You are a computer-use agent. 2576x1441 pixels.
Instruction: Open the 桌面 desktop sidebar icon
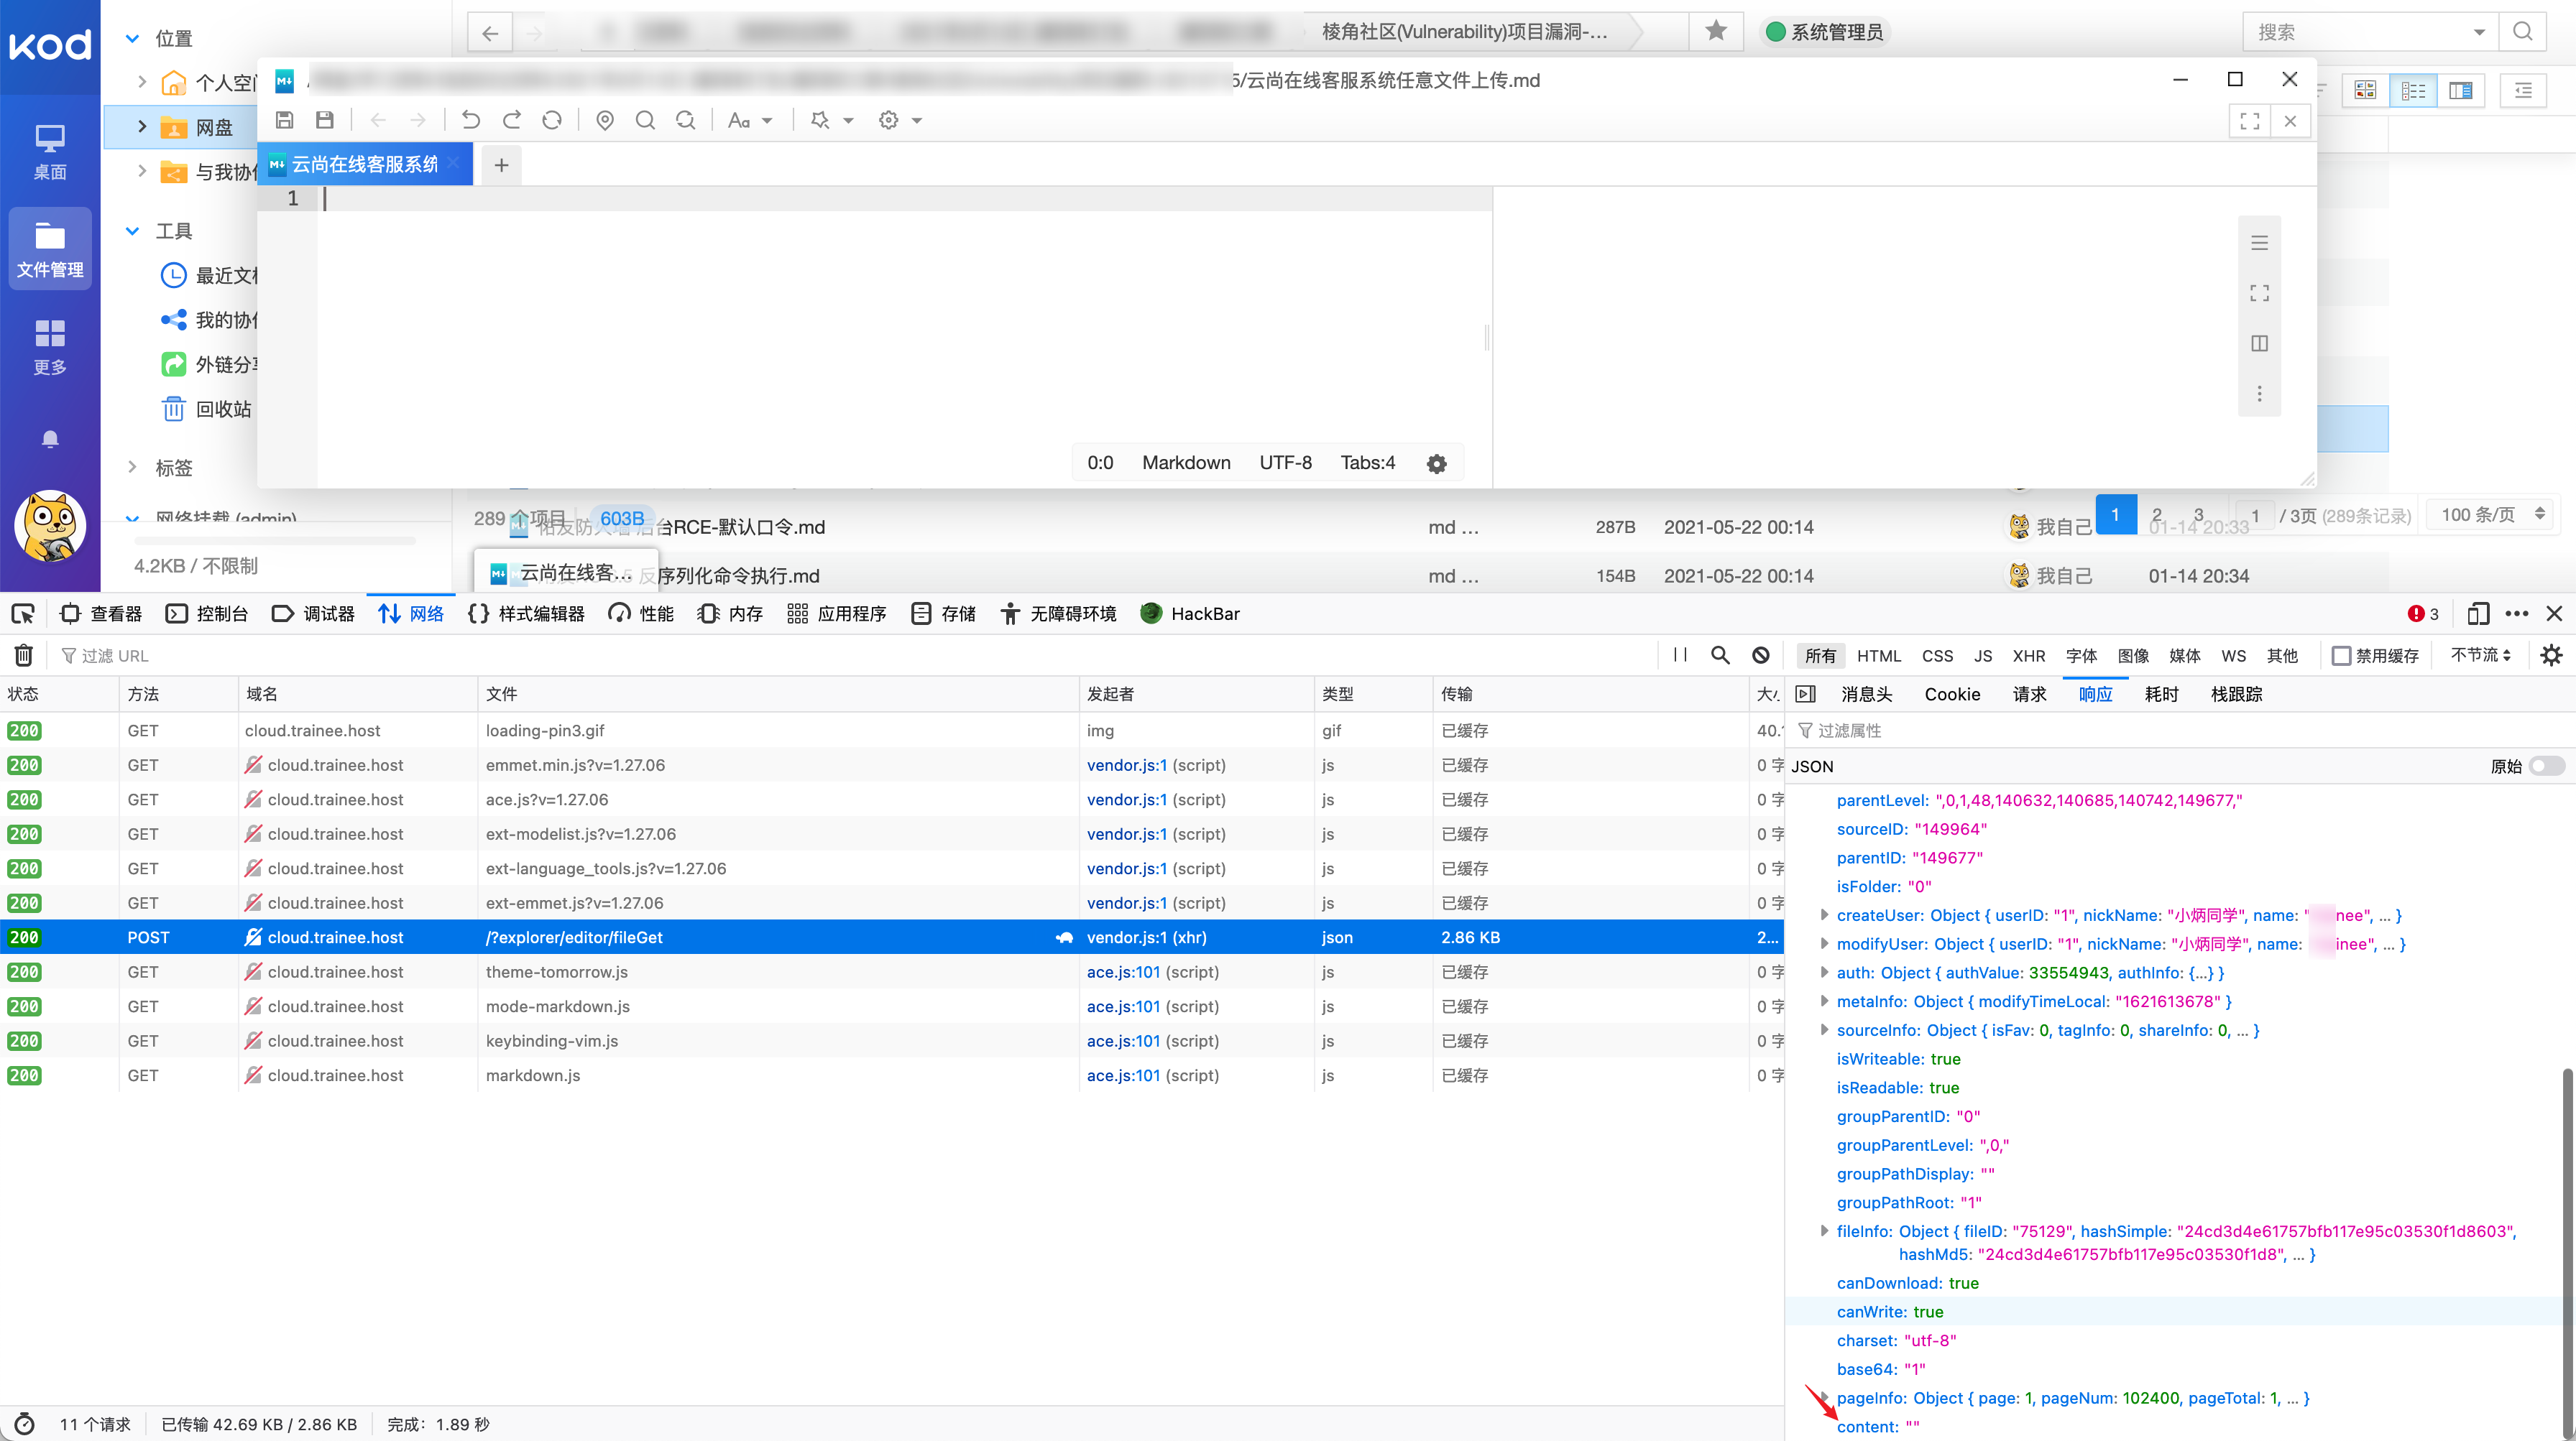point(50,152)
